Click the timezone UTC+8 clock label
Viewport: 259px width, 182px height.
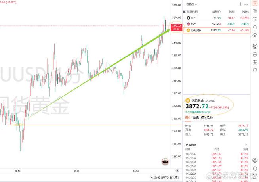(163, 178)
